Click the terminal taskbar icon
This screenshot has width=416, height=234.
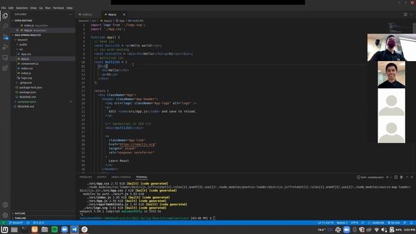(25, 229)
